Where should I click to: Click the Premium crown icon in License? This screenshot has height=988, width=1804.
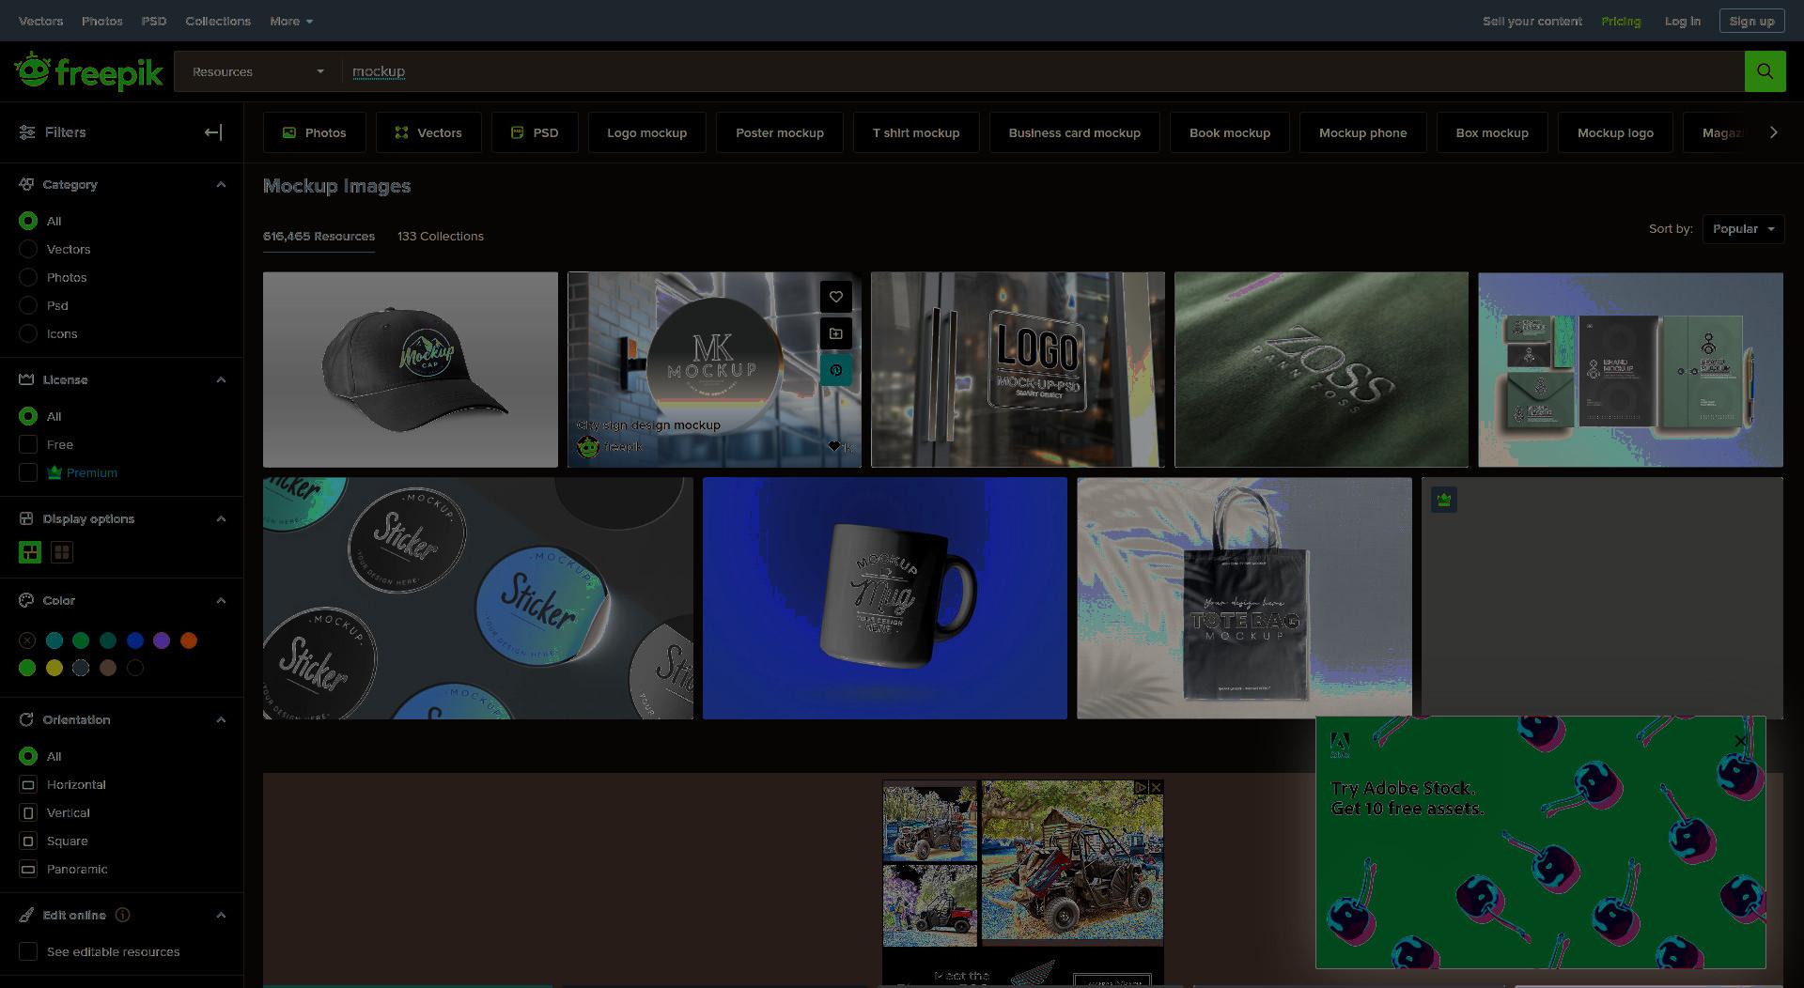(x=54, y=472)
